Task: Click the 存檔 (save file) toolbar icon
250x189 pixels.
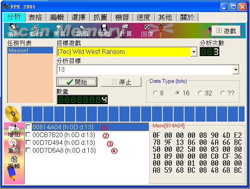Action: point(104,31)
